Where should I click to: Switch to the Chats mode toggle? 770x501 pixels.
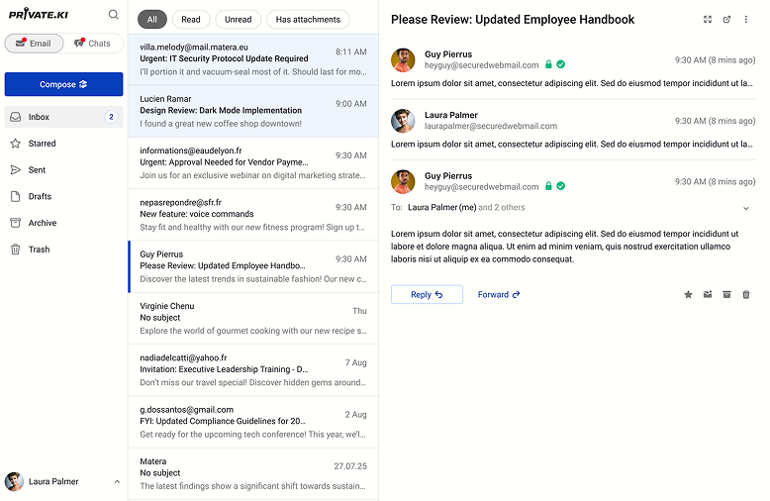pyautogui.click(x=94, y=44)
